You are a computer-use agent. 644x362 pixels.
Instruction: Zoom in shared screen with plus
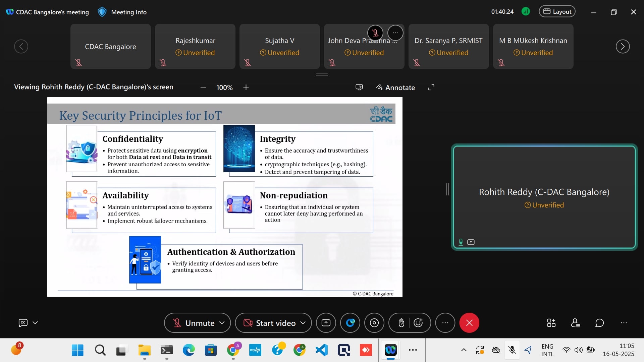246,87
